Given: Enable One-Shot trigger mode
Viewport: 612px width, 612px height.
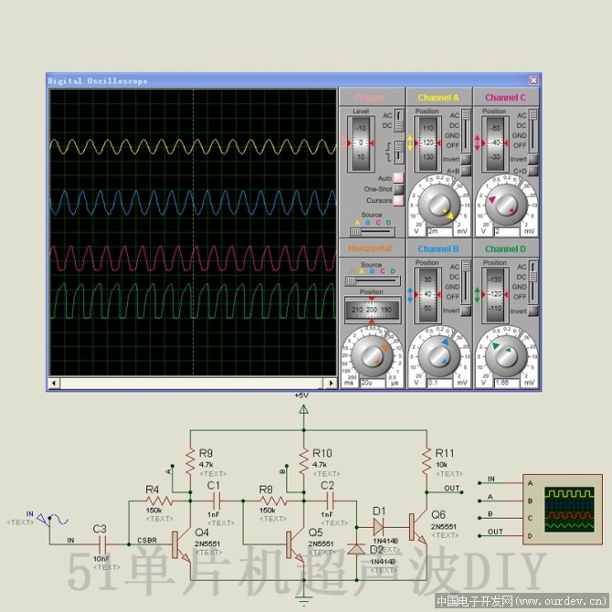Looking at the screenshot, I should point(398,189).
